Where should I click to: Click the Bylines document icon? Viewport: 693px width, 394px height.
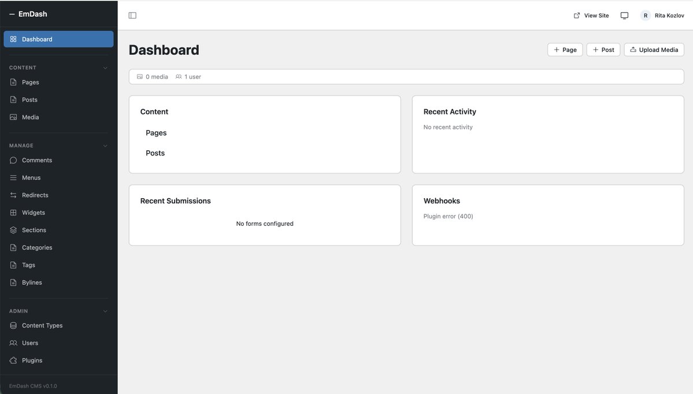tap(13, 283)
